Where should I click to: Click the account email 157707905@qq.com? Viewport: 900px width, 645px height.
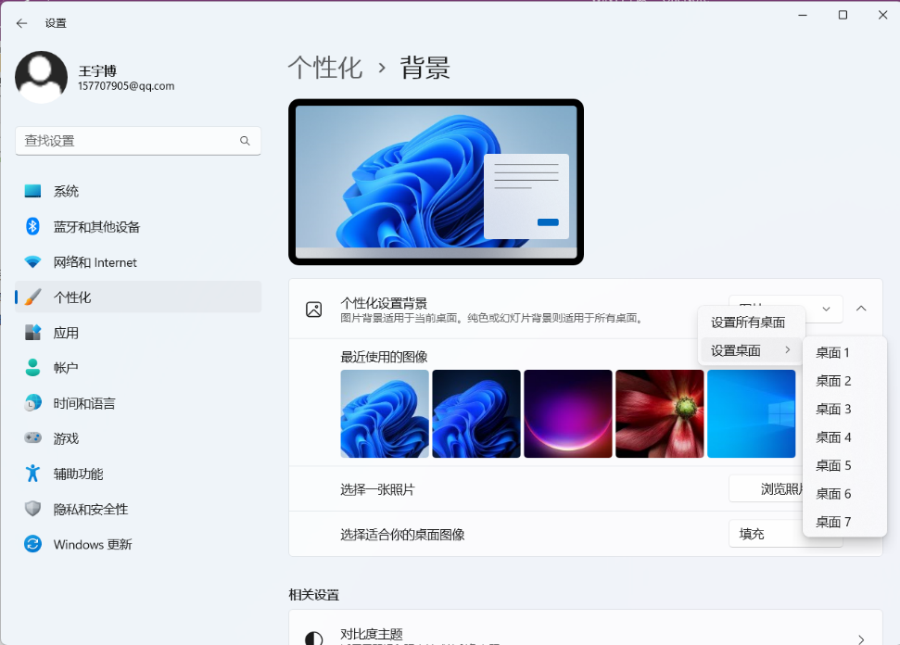pyautogui.click(x=126, y=86)
